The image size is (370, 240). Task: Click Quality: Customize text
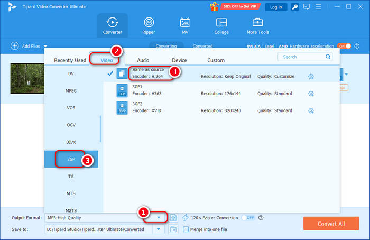(x=276, y=77)
